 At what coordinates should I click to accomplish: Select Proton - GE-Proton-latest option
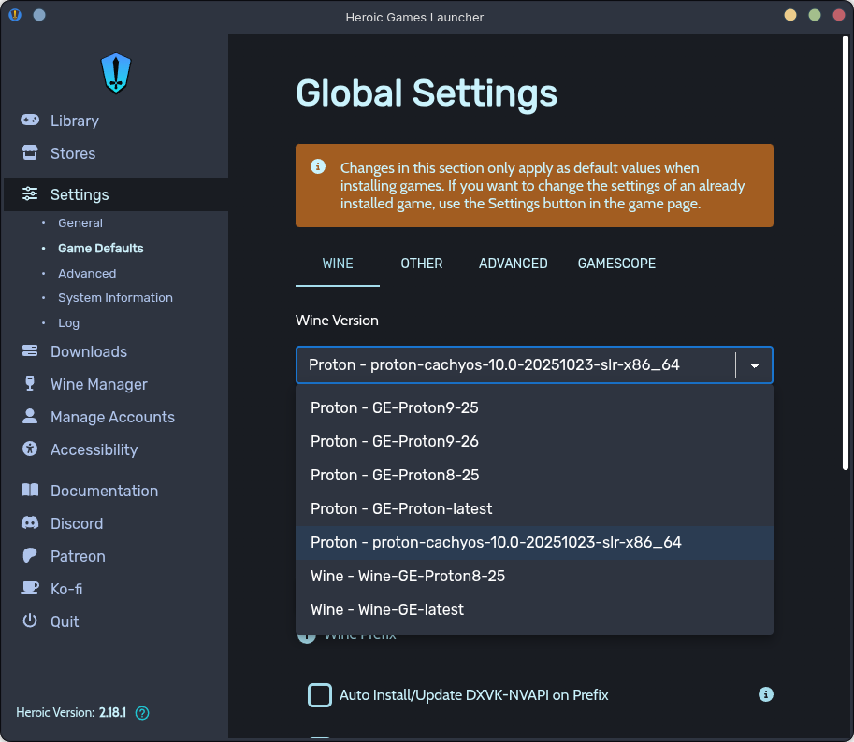click(401, 508)
